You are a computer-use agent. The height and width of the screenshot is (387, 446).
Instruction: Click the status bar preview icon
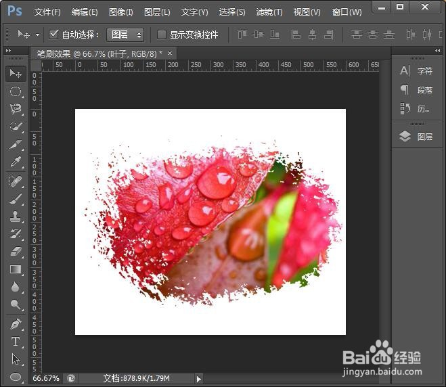coord(71,378)
